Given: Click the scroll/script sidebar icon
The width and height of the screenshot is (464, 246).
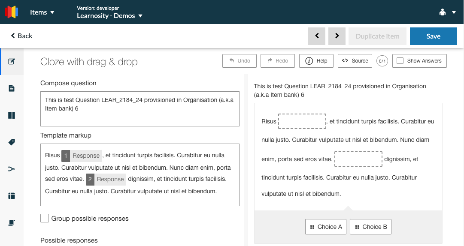Looking at the screenshot, I should (x=12, y=222).
